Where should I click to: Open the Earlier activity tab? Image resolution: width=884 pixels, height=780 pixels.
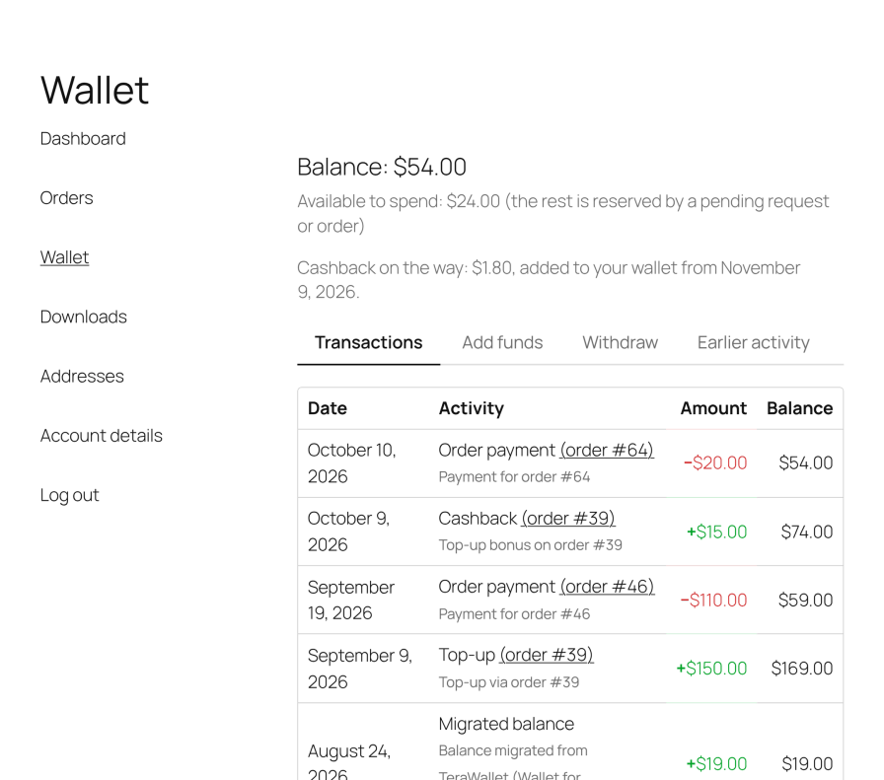coord(753,342)
